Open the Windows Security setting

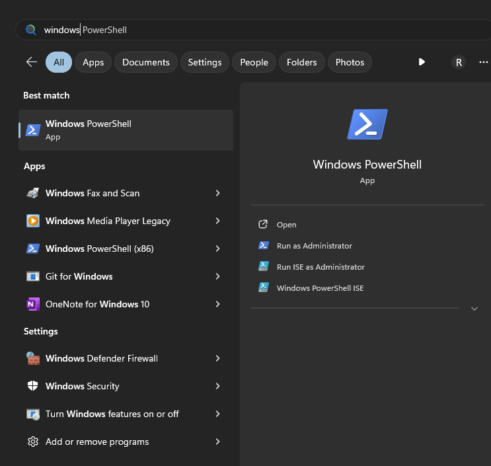126,386
